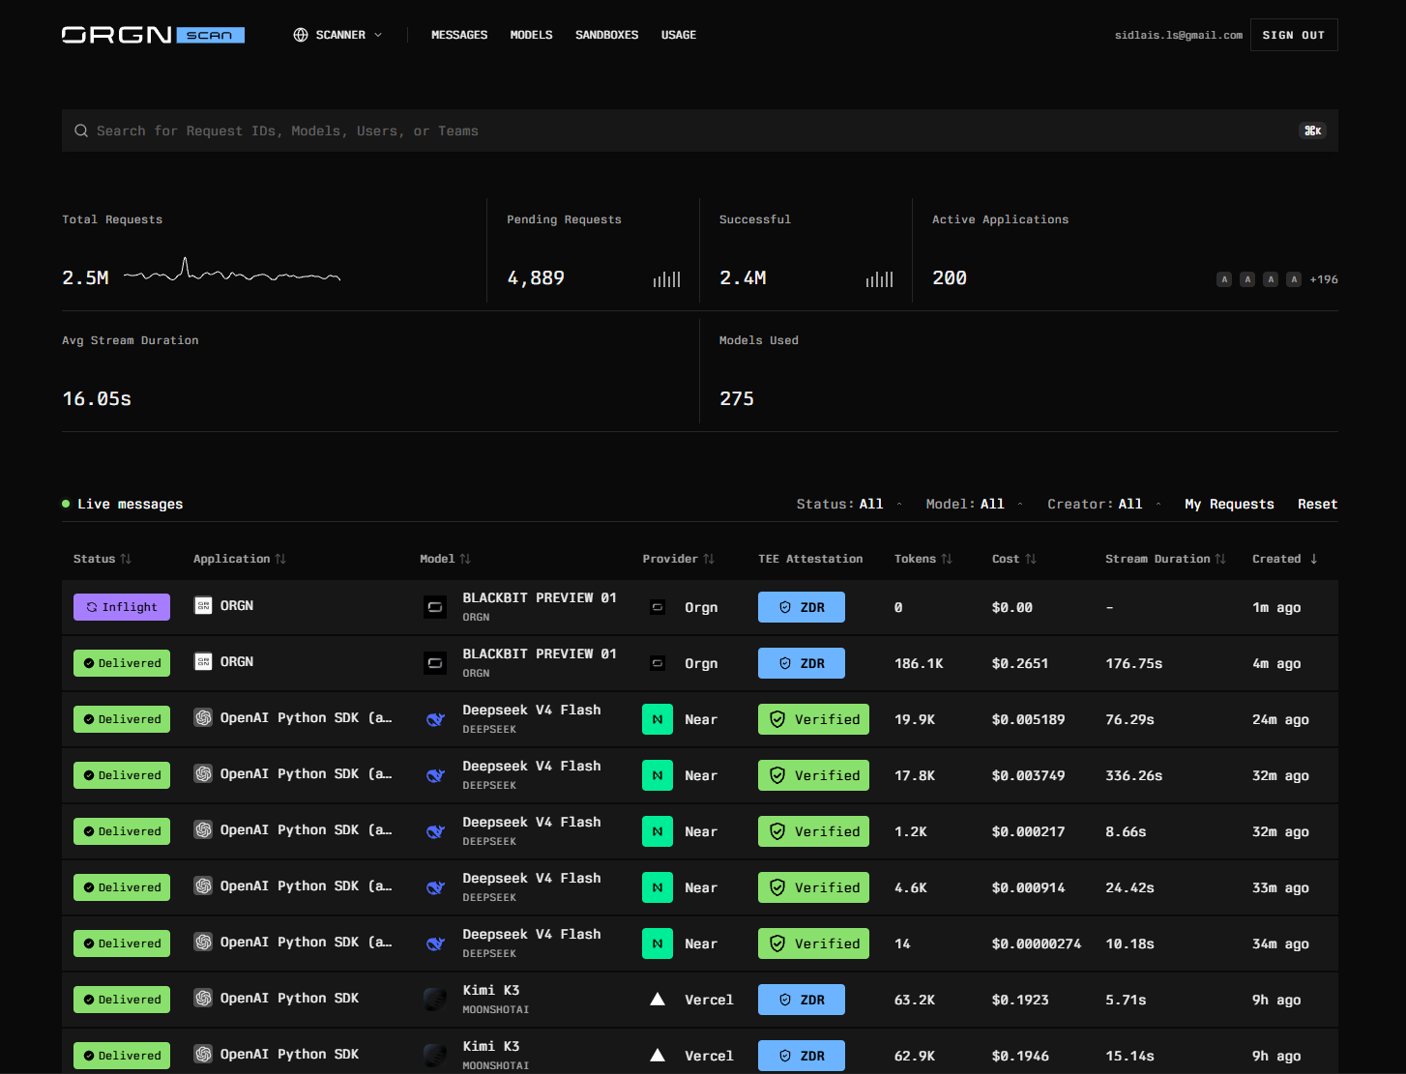Sort by Tokens using its arrows icon
Image resolution: width=1406 pixels, height=1074 pixels.
pyautogui.click(x=947, y=559)
